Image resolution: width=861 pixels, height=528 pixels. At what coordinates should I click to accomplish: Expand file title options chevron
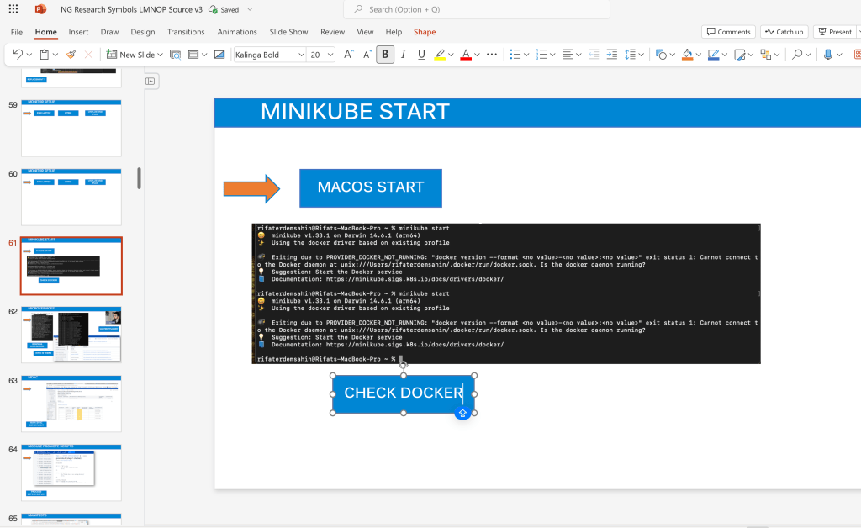pyautogui.click(x=250, y=9)
